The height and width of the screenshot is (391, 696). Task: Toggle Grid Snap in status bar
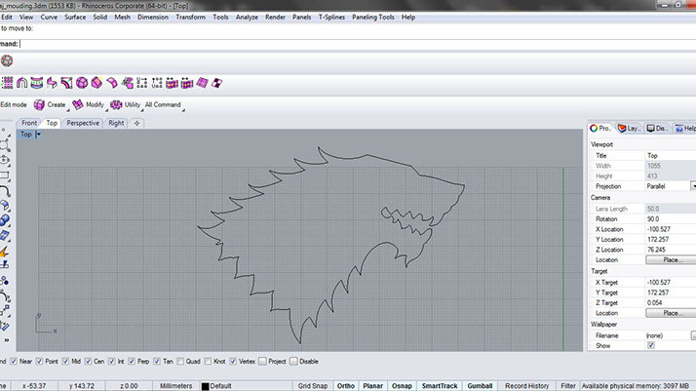pos(313,386)
